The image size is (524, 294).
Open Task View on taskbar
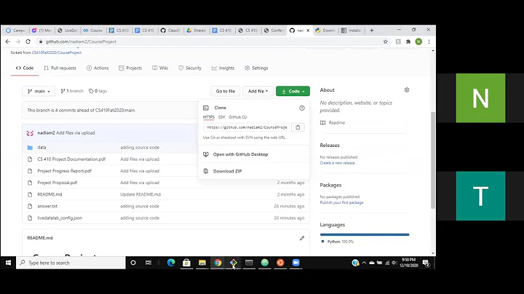coord(148,263)
